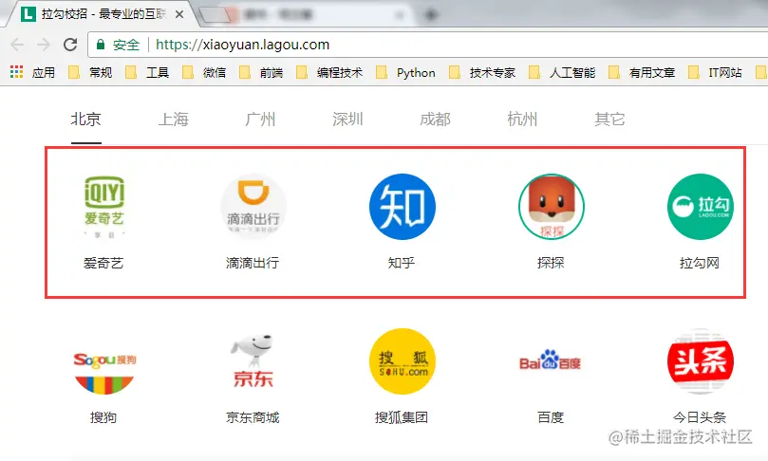This screenshot has width=768, height=461.
Task: Open the 前端 bookmark folder
Action: (261, 72)
